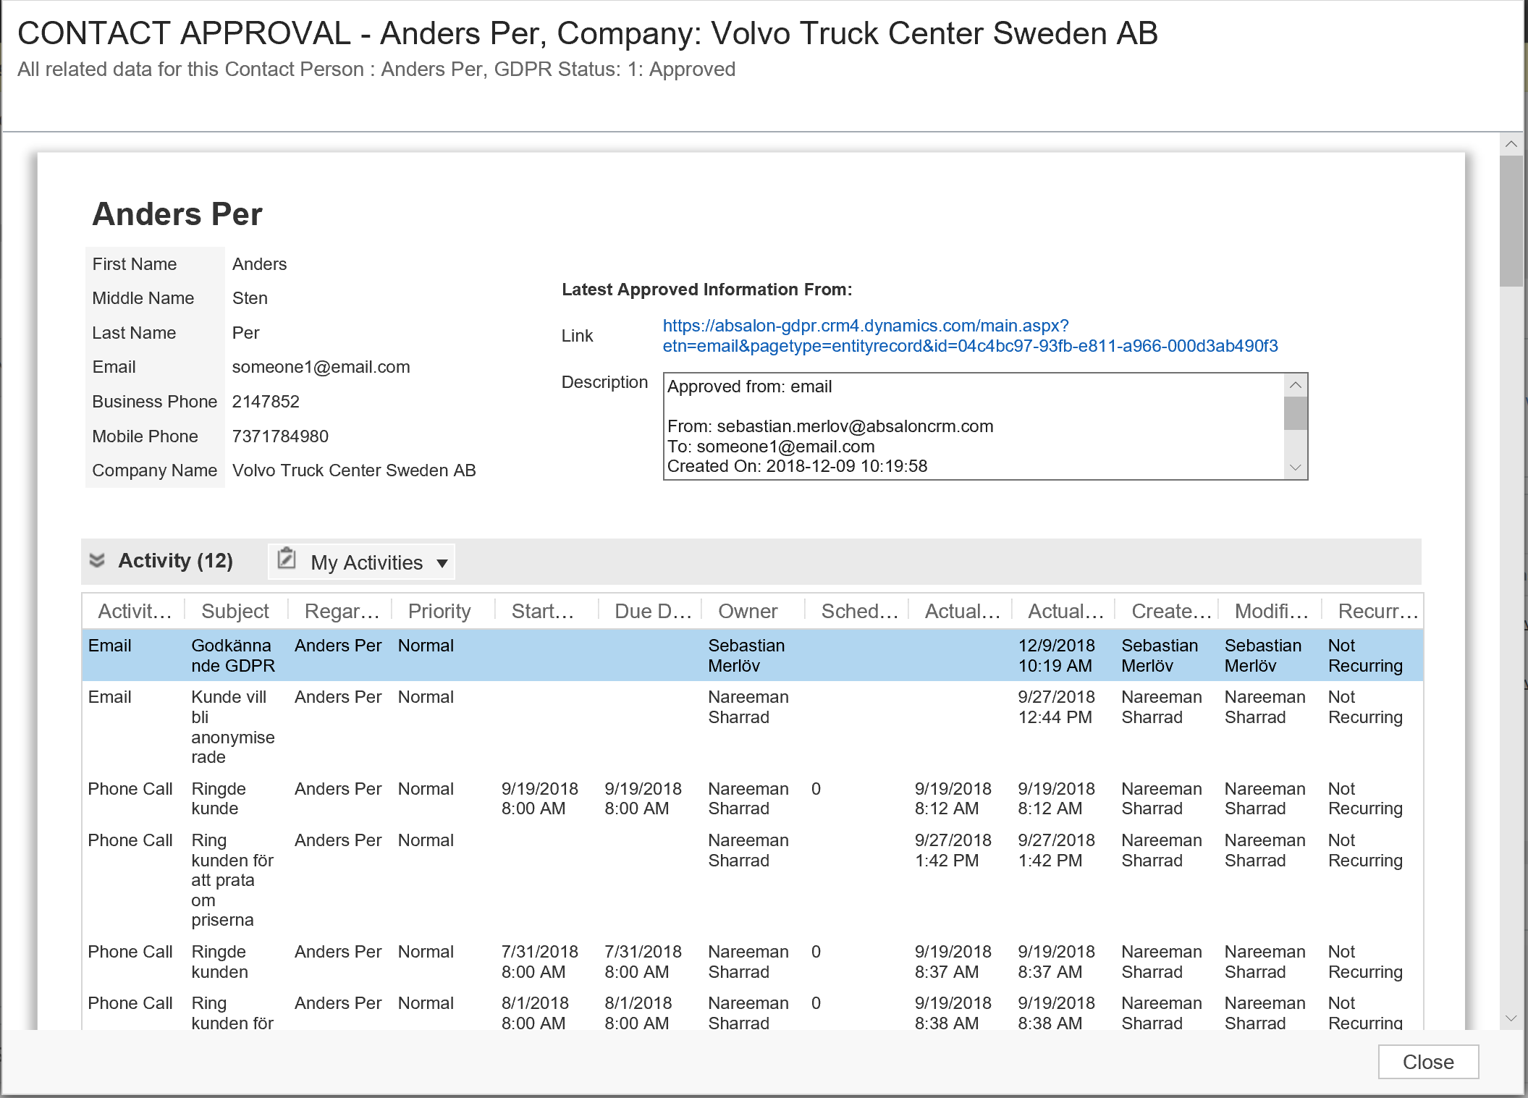The image size is (1528, 1098).
Task: Sort by Activity Type column header
Action: 135,611
